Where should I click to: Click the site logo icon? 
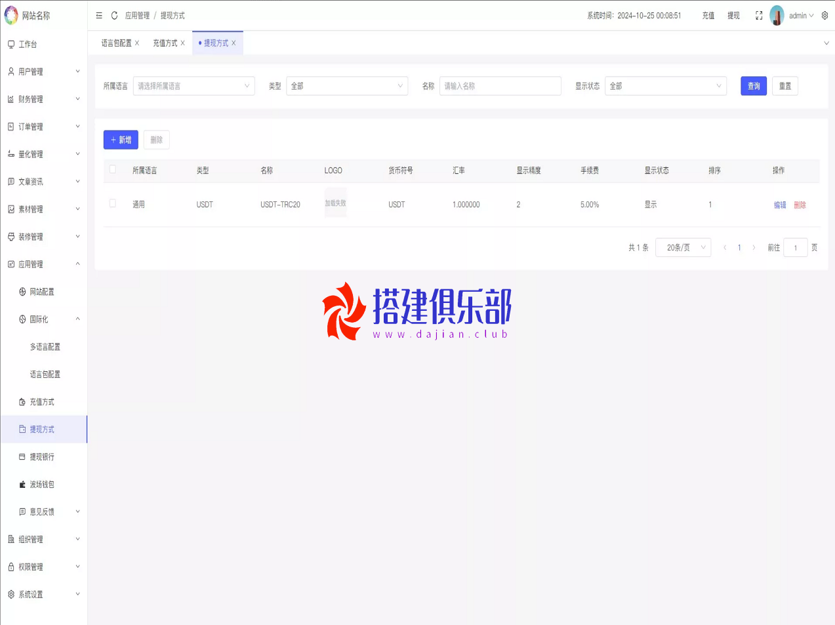[x=11, y=16]
